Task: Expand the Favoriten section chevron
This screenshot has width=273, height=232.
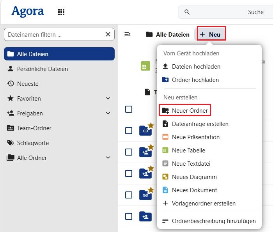Action: tap(108, 99)
